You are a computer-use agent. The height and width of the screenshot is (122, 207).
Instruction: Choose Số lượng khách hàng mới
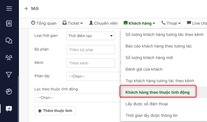pyautogui.click(x=149, y=58)
